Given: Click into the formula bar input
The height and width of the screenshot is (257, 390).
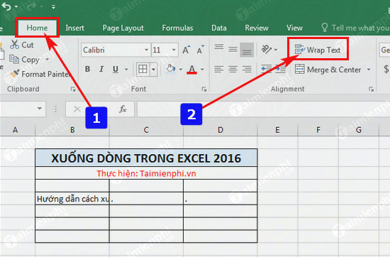Looking at the screenshot, I should click(263, 109).
